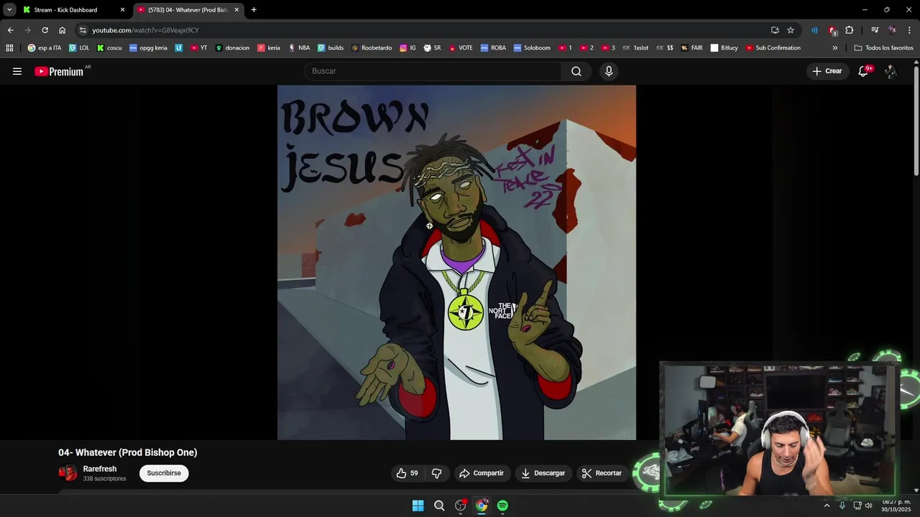
Task: Click the magnifier search button beside Buscar
Action: coord(576,71)
